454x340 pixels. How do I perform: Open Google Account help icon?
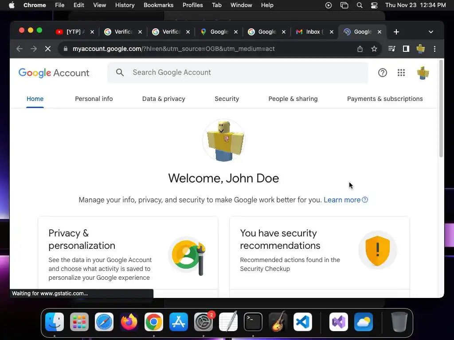pyautogui.click(x=383, y=73)
